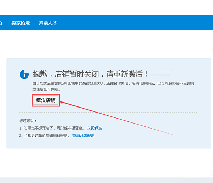This screenshot has height=183, width=213.
Task: Open the 查看开店规则 link
Action: point(83,136)
